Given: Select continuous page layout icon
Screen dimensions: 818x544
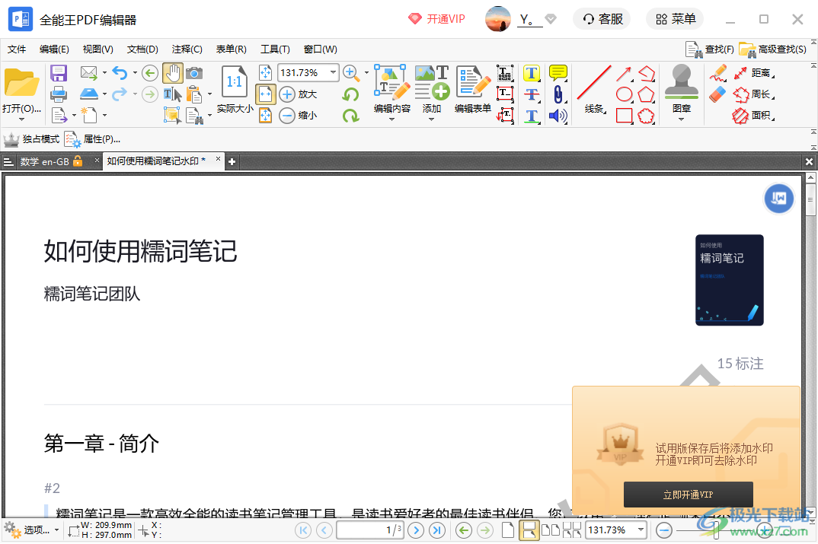Looking at the screenshot, I should click(x=529, y=530).
